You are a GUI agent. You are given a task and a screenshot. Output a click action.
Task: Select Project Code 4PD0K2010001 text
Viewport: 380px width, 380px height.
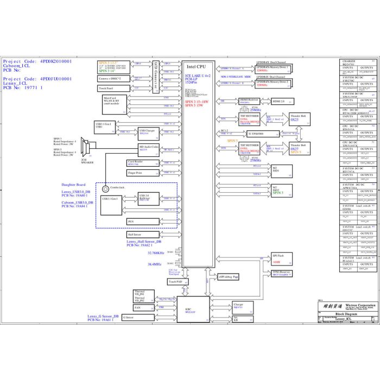[37, 61]
